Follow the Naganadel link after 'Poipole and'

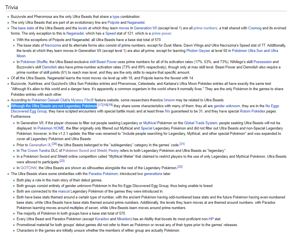(x=136, y=23)
